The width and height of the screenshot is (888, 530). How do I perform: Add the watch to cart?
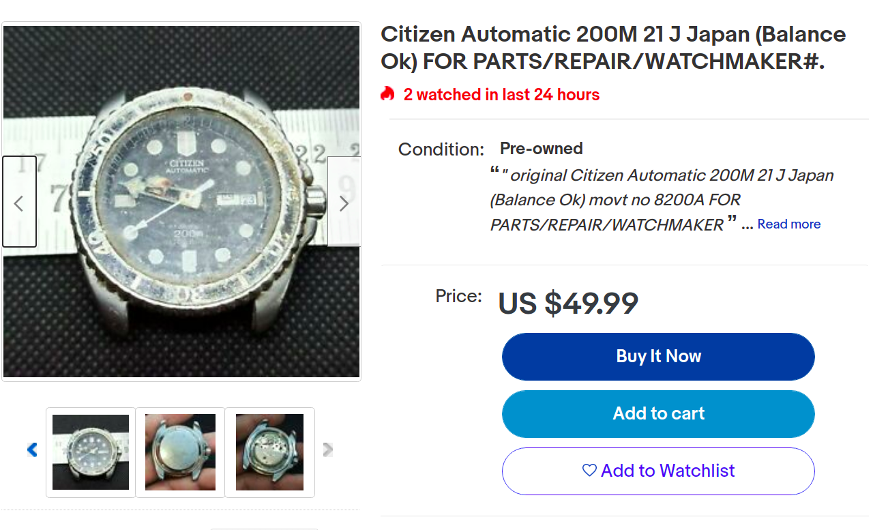pyautogui.click(x=658, y=413)
